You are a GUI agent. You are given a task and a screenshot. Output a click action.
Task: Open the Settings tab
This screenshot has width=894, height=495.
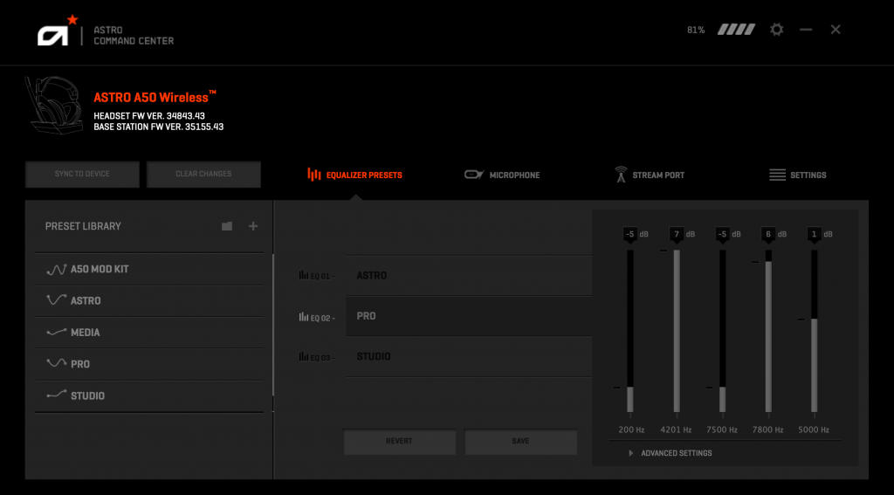pyautogui.click(x=798, y=175)
